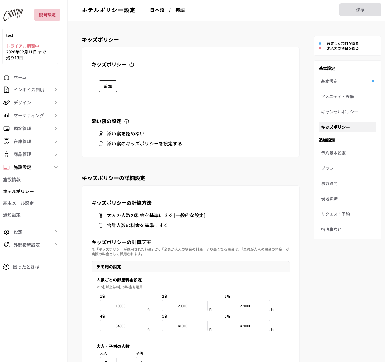Click the 追加 add button

click(x=108, y=86)
